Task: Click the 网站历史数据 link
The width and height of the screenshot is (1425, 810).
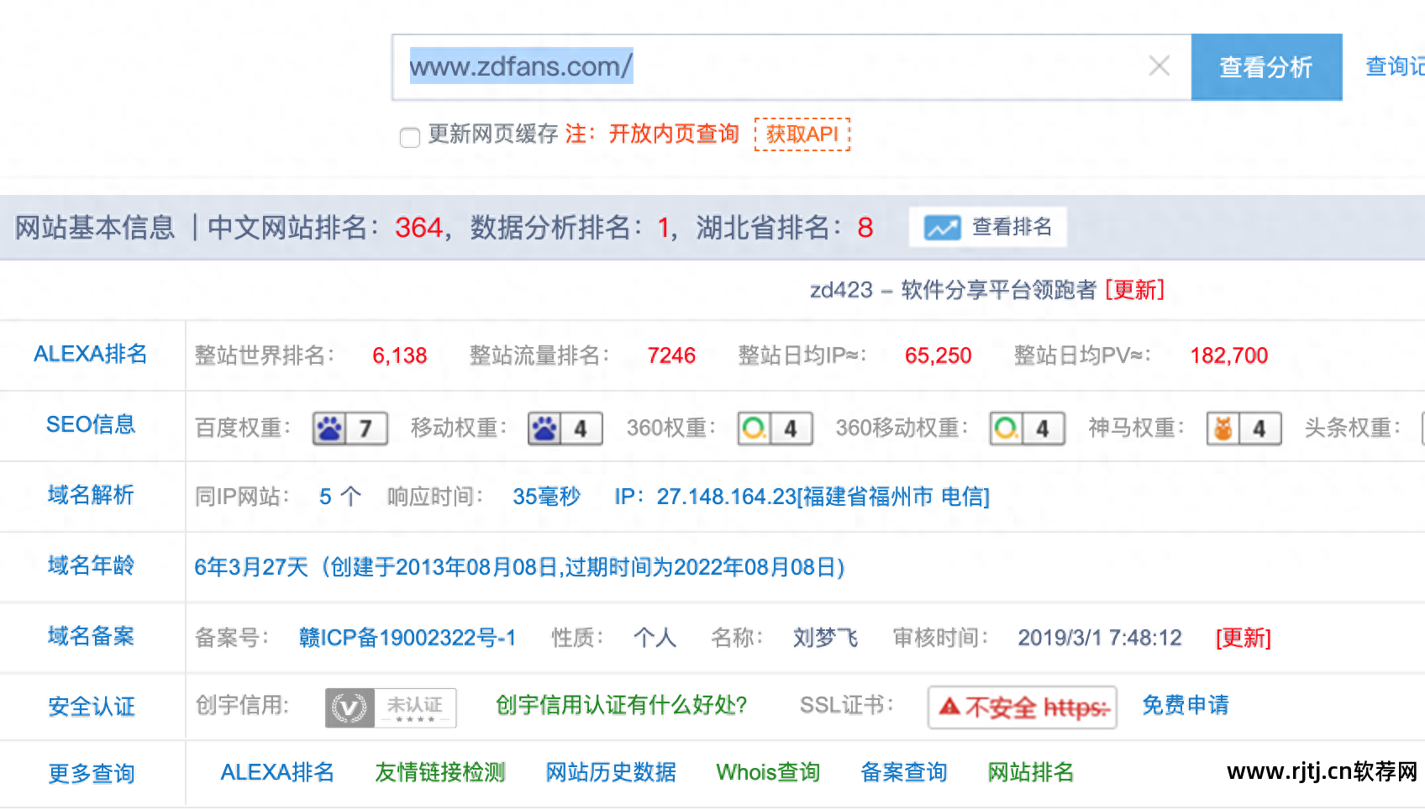Action: pos(611,772)
